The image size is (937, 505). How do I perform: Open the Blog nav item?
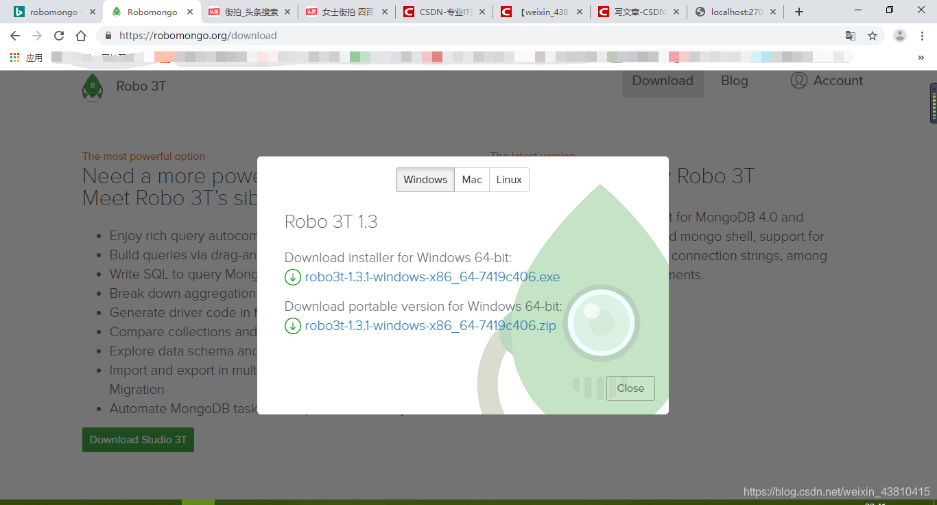tap(734, 81)
